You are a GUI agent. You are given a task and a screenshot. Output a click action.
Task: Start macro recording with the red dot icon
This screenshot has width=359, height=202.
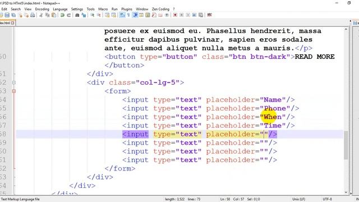pos(175,15)
